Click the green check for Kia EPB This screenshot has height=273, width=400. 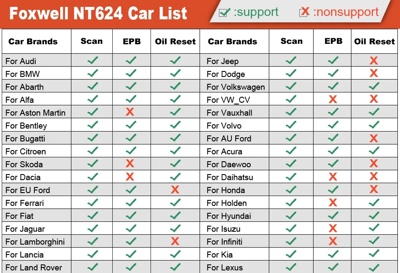coord(333,254)
